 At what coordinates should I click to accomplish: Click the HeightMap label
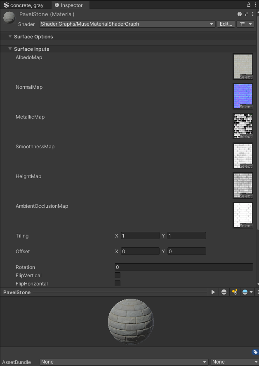coord(28,176)
